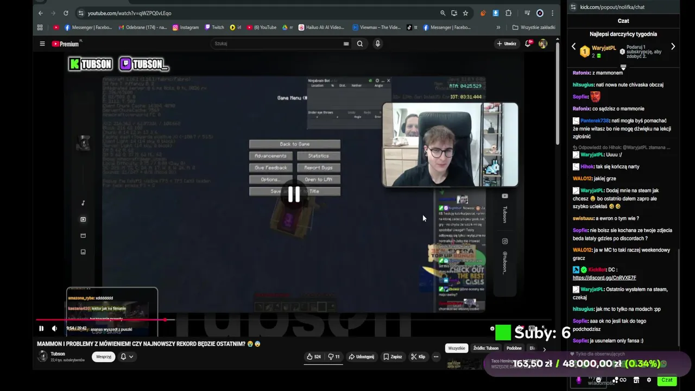Open the Chrome downloads icon
695x391 pixels.
pos(496,13)
